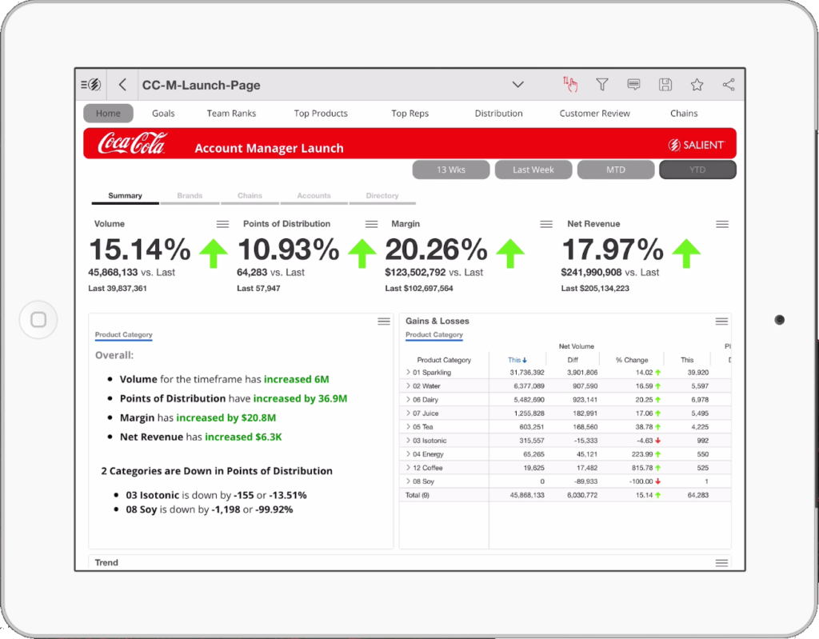Click Product Category link under Gains & Losses
The width and height of the screenshot is (819, 639).
[x=434, y=335]
